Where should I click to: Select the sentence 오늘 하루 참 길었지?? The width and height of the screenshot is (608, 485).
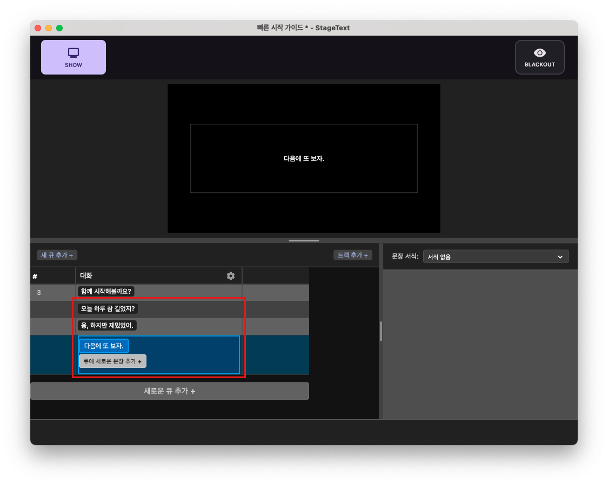coord(107,308)
